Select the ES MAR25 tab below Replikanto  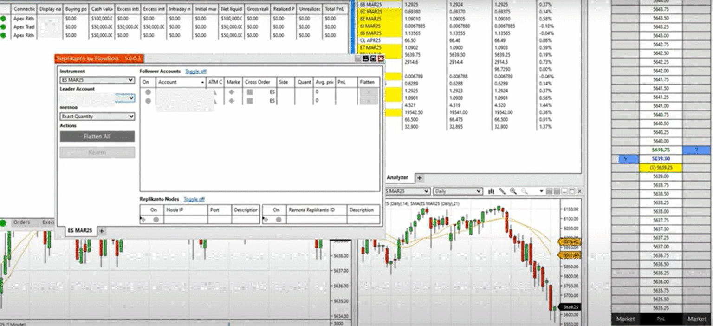click(x=79, y=229)
